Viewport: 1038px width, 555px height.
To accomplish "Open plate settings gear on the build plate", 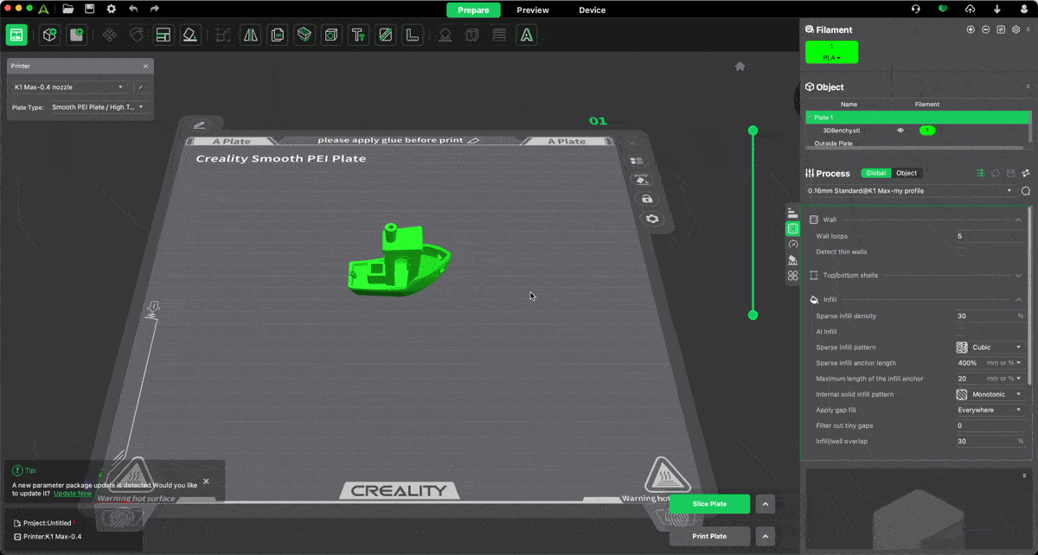I will pyautogui.click(x=652, y=220).
